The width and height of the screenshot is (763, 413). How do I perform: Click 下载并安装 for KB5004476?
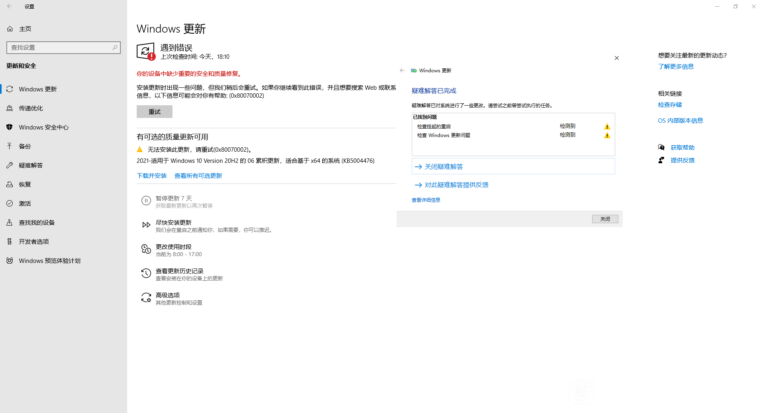(x=151, y=175)
